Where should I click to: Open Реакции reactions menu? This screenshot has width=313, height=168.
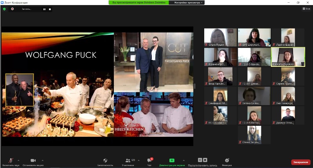pos(227,162)
